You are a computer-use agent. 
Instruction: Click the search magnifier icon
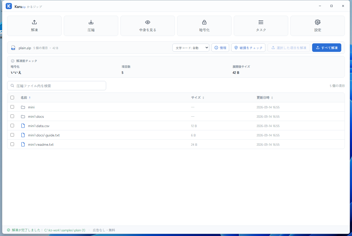pyautogui.click(x=12, y=86)
